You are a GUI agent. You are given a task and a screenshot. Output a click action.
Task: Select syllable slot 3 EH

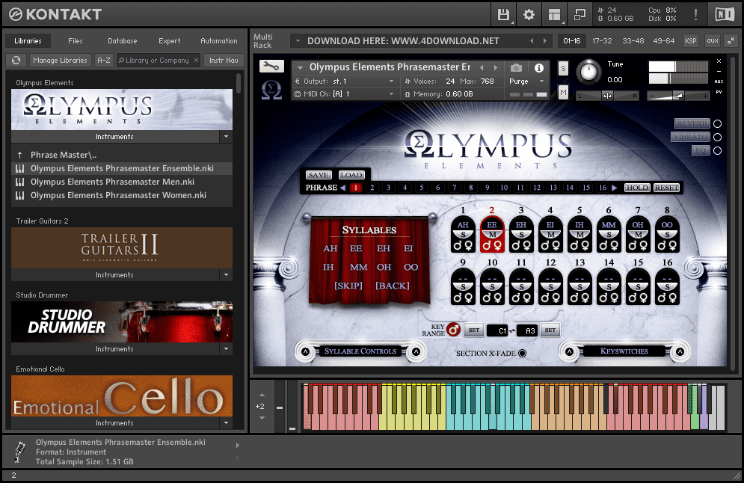click(521, 234)
